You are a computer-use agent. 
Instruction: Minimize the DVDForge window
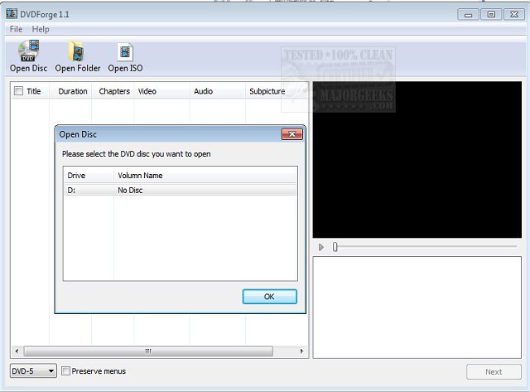click(x=468, y=15)
